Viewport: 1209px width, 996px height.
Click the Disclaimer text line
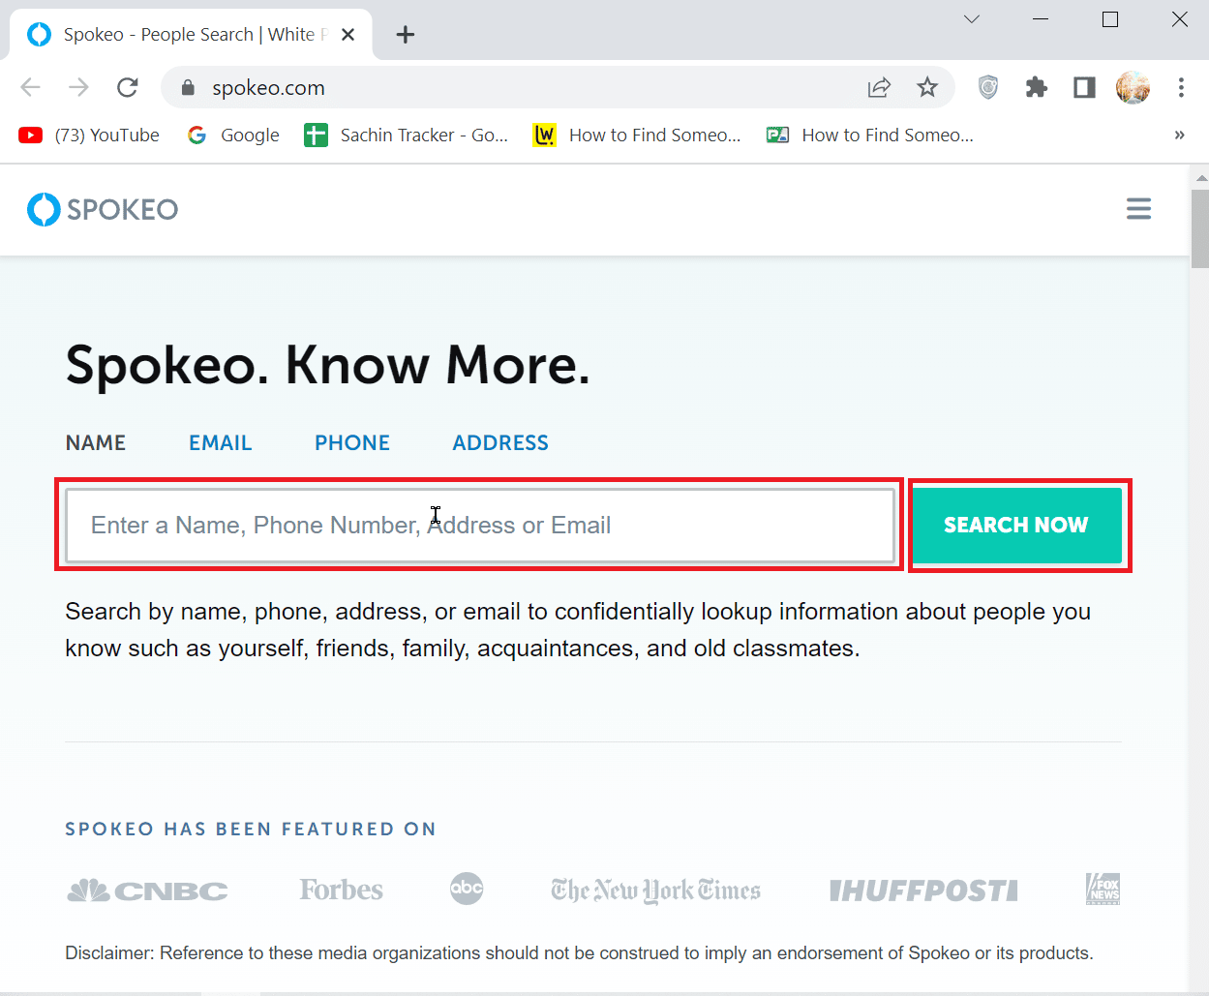pyautogui.click(x=579, y=953)
